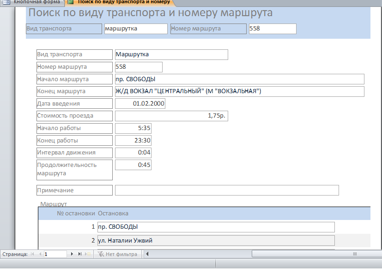
Task: Click the search field containing маршрутка
Action: [x=136, y=29]
